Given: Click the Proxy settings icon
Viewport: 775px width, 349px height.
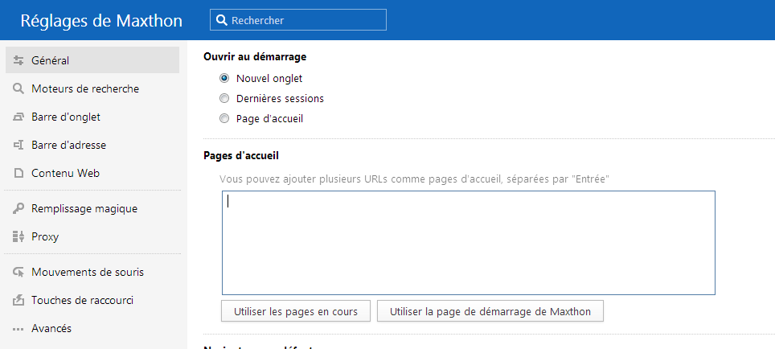Looking at the screenshot, I should [x=18, y=236].
